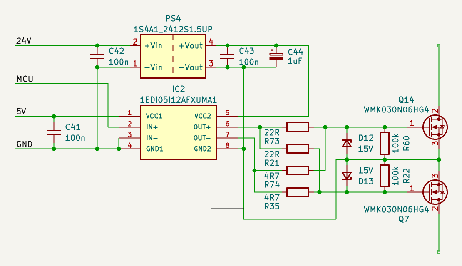Click the C42 capacitor symbol
Screen dimensions: 462x266
tap(97, 56)
